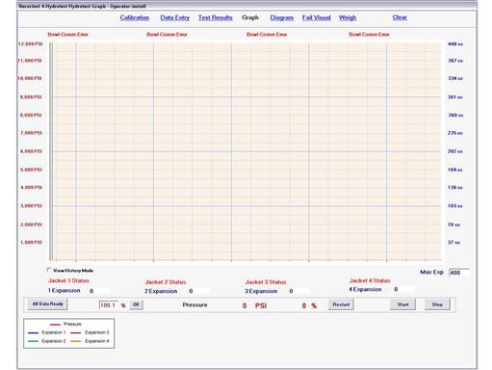Screen dimensions: 492x370
Task: Click the 1 Expansion value field
Action: click(99, 291)
